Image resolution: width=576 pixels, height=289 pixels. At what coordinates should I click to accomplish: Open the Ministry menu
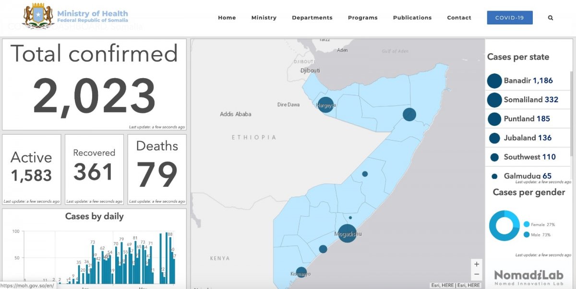264,18
